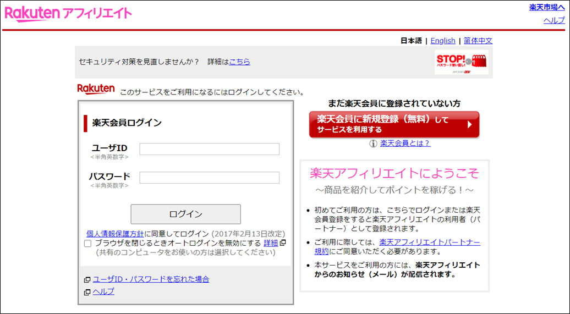This screenshot has width=570, height=314.
Task: Open the security details こちら link
Action: tap(239, 62)
